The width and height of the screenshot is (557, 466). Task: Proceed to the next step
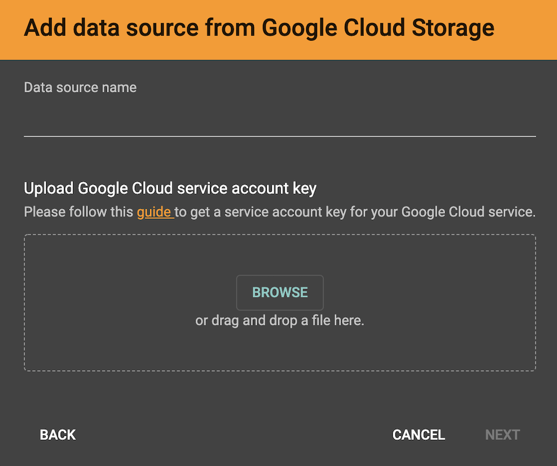point(502,435)
